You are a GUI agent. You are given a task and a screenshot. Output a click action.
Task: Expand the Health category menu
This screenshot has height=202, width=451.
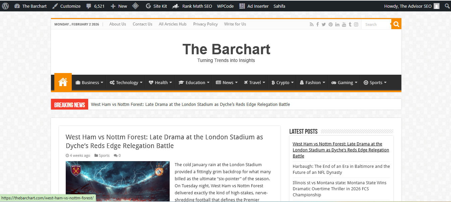160,82
